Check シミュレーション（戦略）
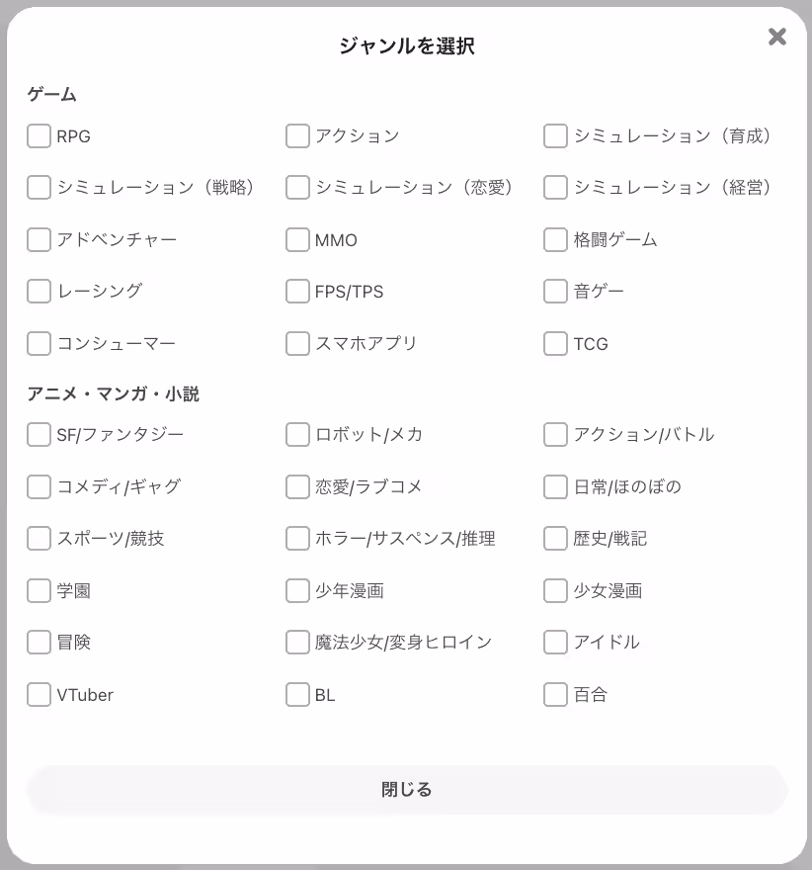The image size is (812, 870). [39, 188]
